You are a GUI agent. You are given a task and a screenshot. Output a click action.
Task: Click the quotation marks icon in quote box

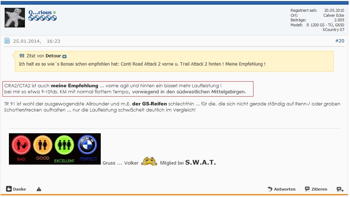(22, 56)
